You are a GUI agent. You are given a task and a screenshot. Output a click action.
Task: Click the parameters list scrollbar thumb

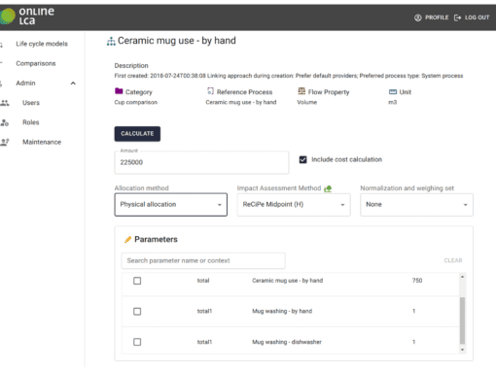tap(462, 320)
